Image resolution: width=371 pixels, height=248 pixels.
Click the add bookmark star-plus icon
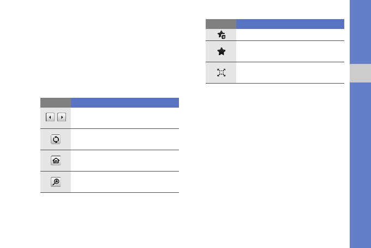[221, 34]
